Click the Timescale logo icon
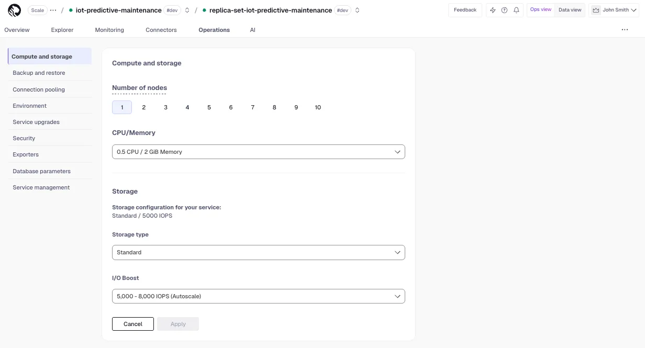The image size is (645, 348). (15, 10)
